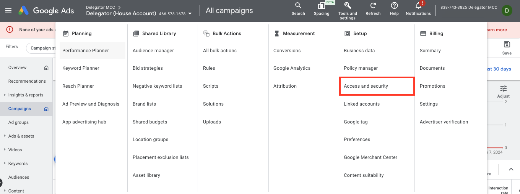Click the Google Ads logo
The width and height of the screenshot is (520, 194).
tap(46, 11)
